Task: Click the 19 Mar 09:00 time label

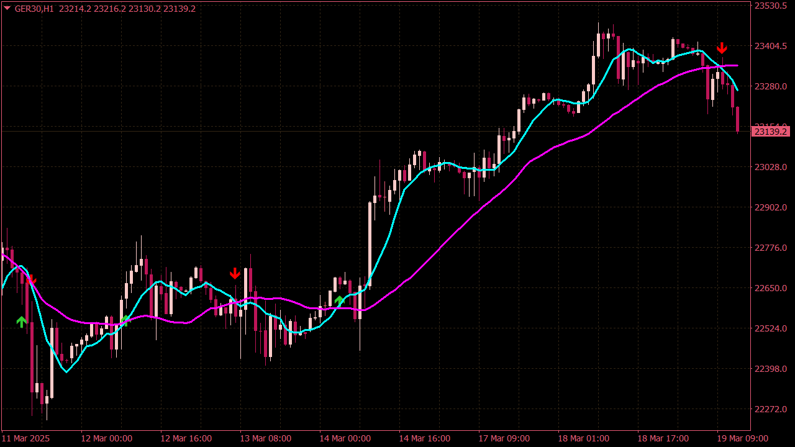Action: [743, 438]
